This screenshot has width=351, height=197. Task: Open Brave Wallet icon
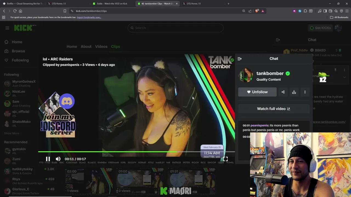pyautogui.click(x=330, y=11)
